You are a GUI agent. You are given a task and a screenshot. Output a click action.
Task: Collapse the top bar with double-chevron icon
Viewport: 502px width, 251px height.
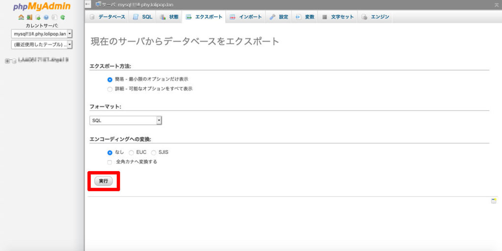(497, 4)
